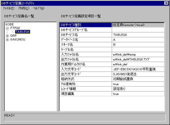
Task: Click database name value A
Action: [138, 40]
